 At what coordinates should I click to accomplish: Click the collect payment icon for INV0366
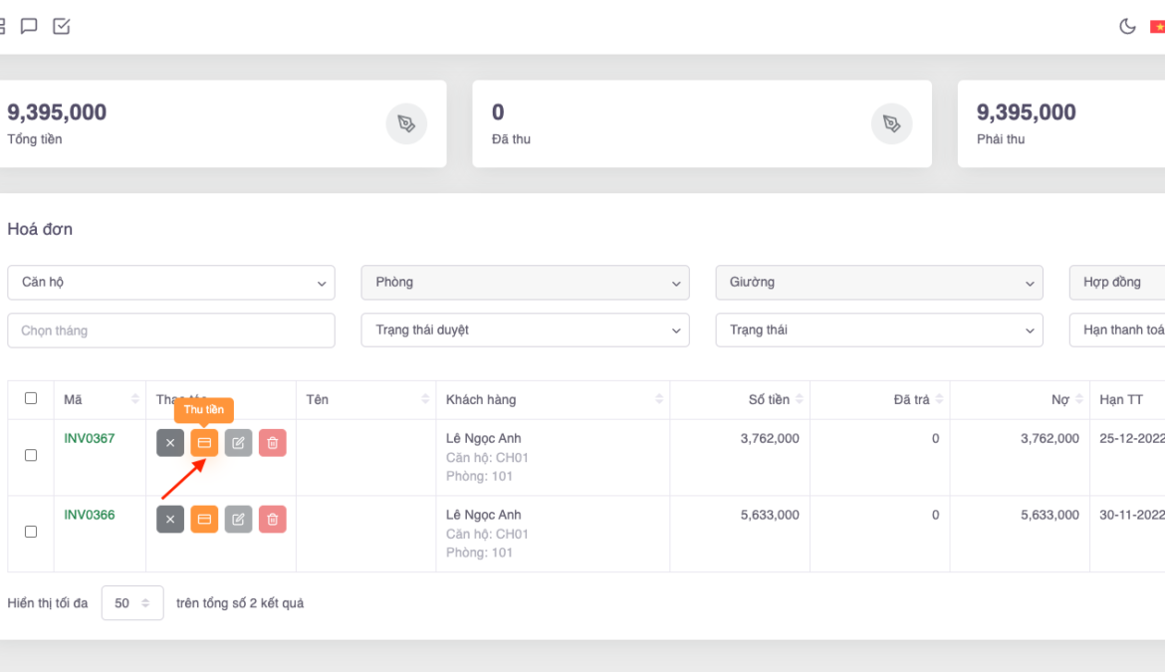204,519
